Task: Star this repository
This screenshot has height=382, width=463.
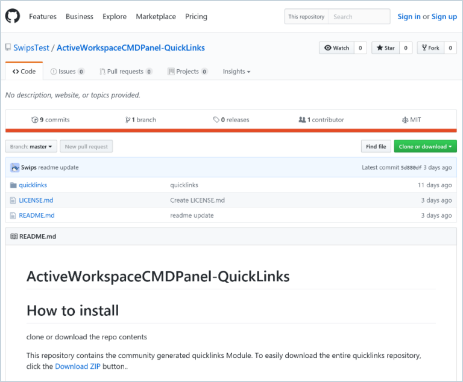Action: (x=385, y=48)
